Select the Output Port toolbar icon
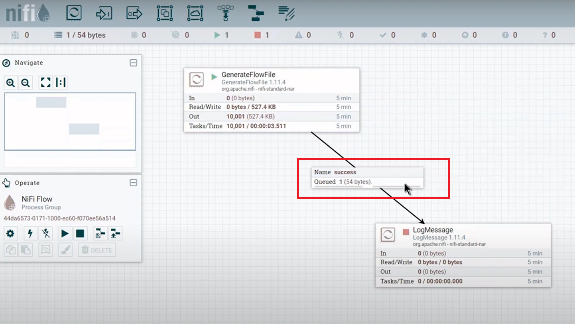 coord(134,14)
